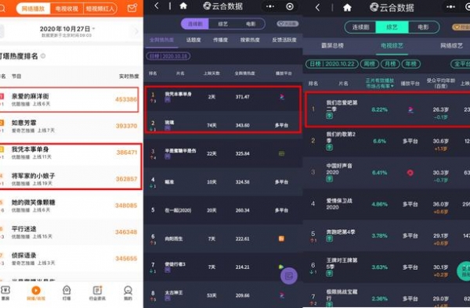Switch to the 搜索热度 tab
Viewport: 470px width, 308px height.
(250, 40)
